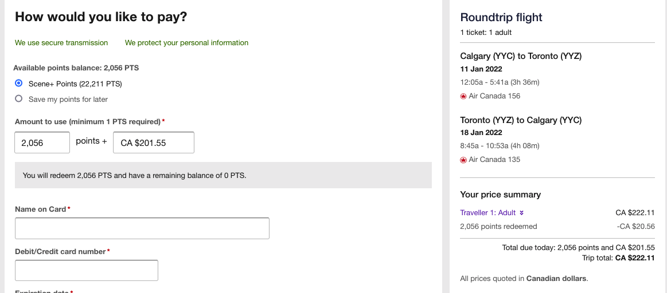667x293 pixels.
Task: Click the 'Amount to use' field label
Action: tap(87, 122)
